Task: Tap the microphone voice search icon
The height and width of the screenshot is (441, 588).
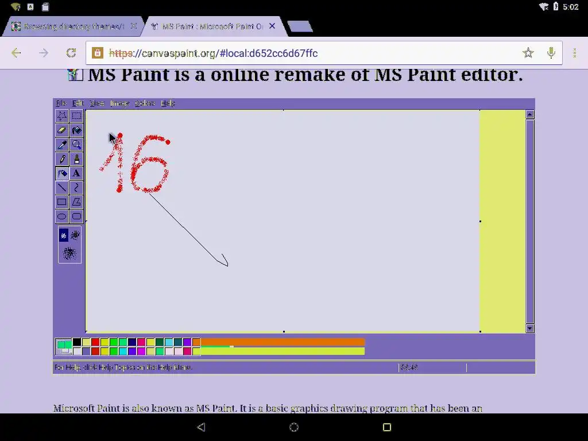Action: pos(551,53)
